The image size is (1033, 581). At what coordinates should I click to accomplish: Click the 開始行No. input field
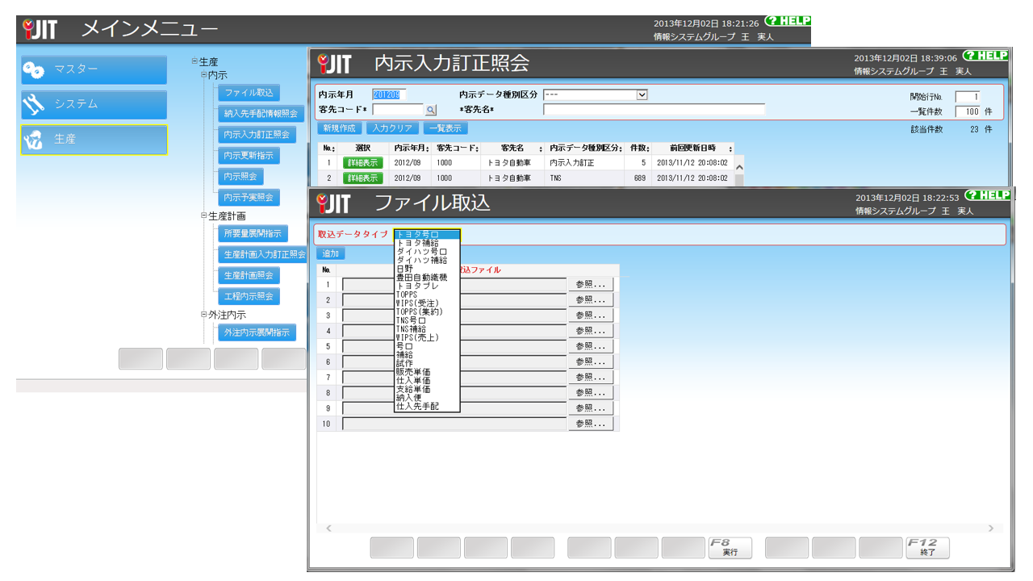[968, 97]
